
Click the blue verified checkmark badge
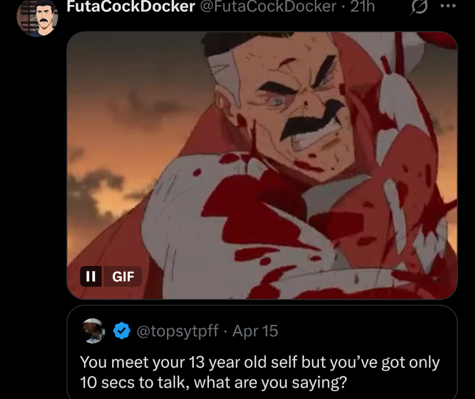[x=122, y=331]
